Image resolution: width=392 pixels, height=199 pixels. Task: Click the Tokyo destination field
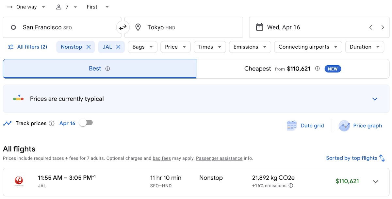click(184, 27)
